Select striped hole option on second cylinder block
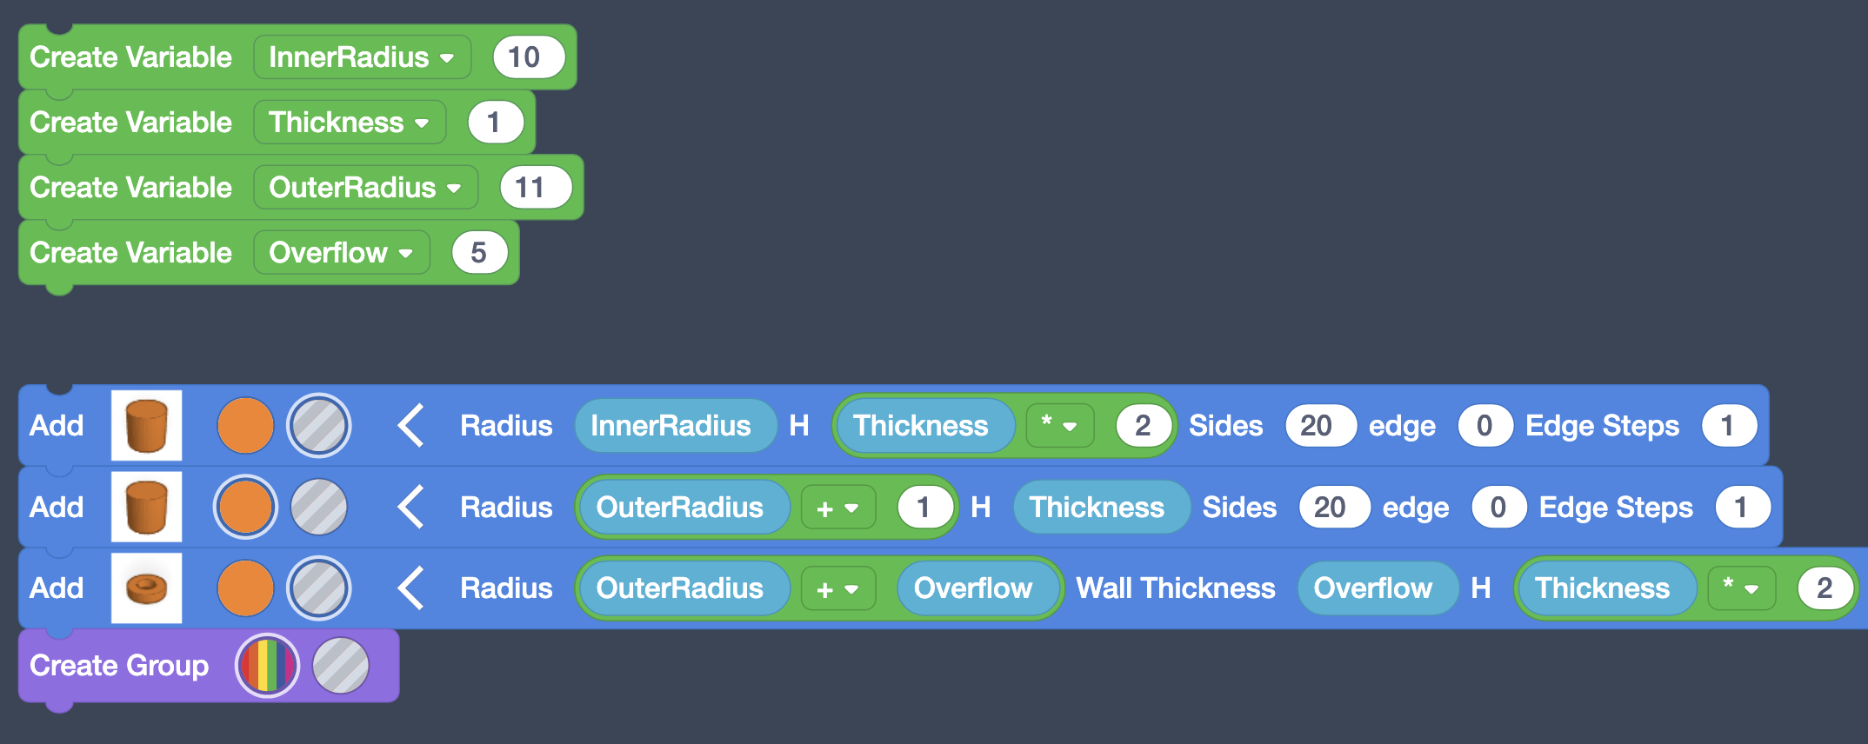 coord(319,507)
